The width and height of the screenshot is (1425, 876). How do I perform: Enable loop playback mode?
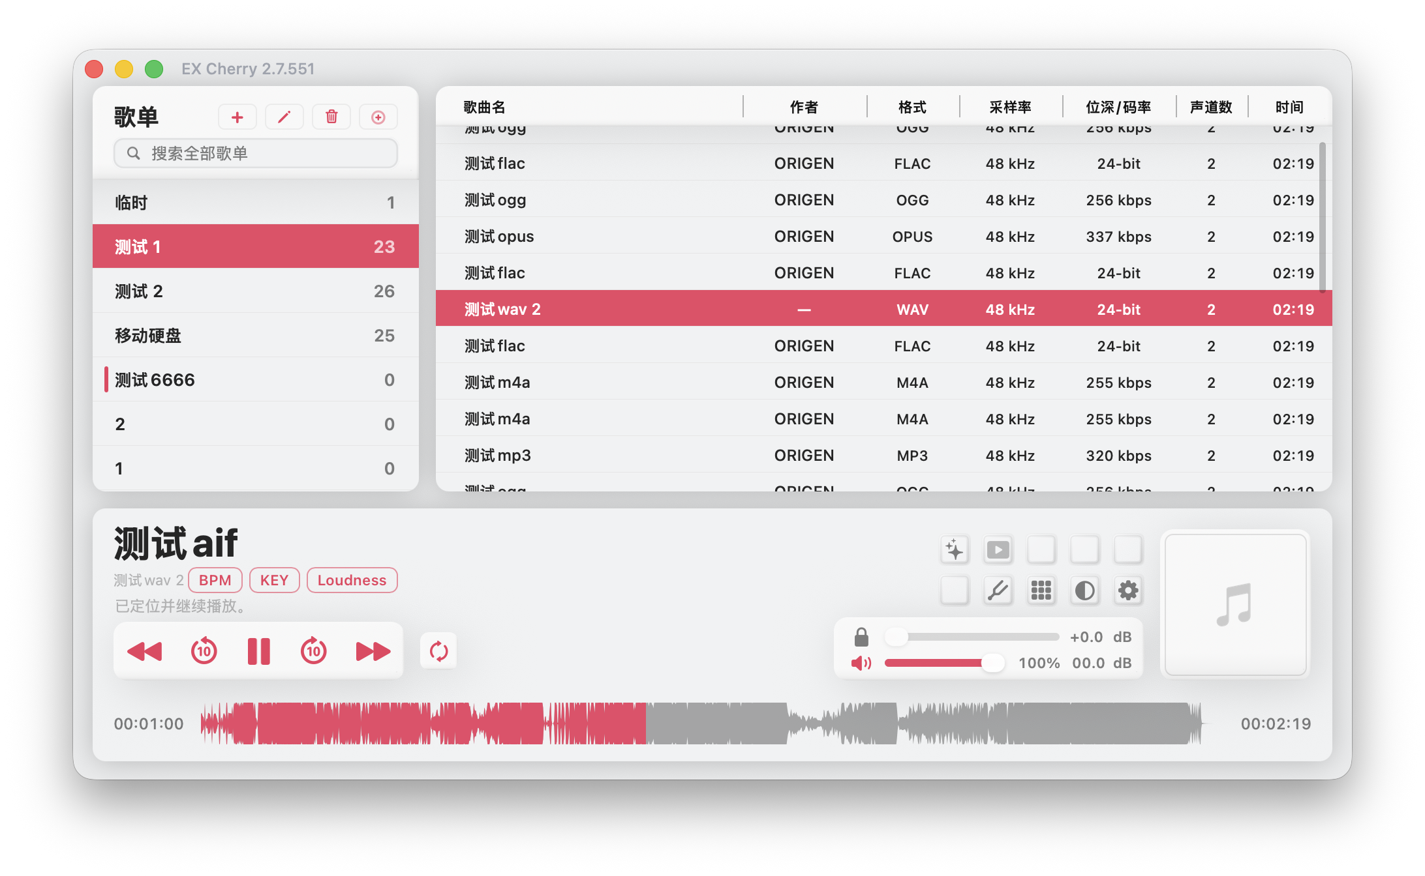coord(438,650)
